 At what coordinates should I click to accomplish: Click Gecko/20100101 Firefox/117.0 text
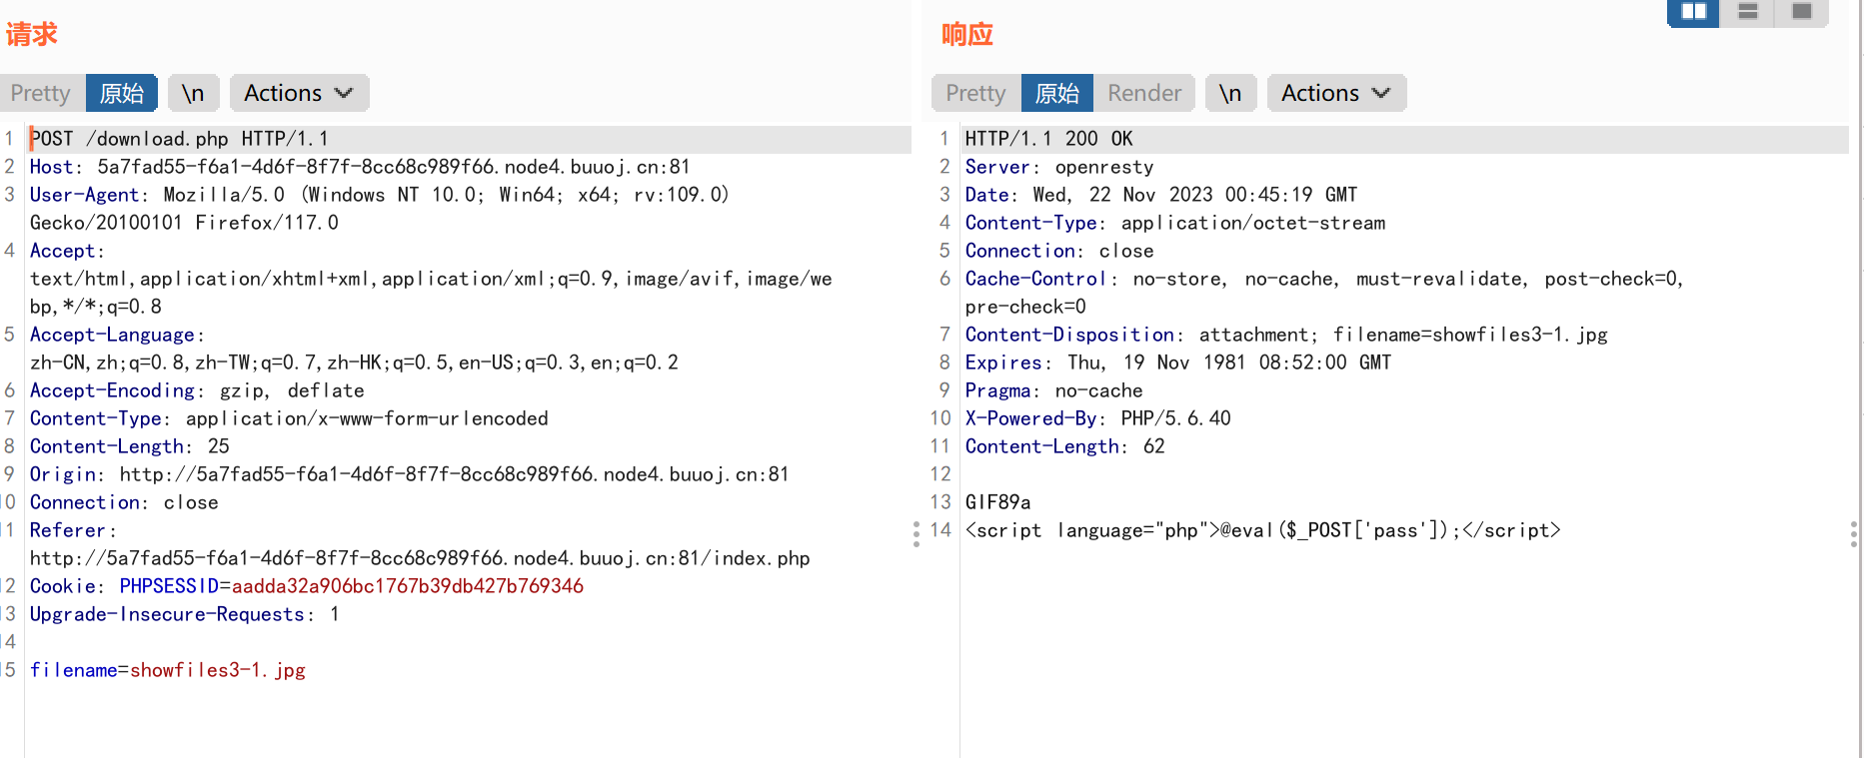tap(184, 223)
